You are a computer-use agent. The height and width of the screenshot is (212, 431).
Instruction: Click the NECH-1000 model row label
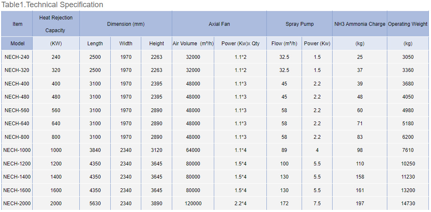click(17, 150)
